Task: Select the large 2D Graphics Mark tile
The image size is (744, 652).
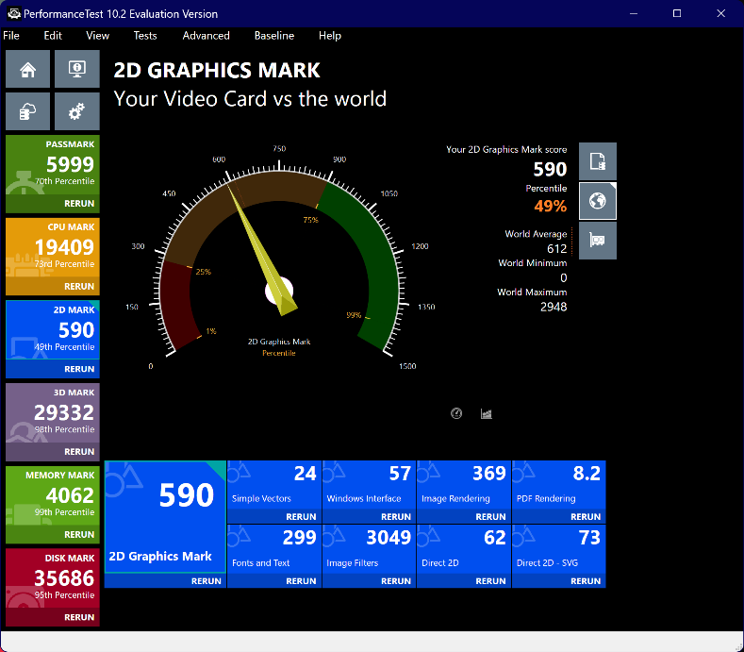Action: pos(165,517)
